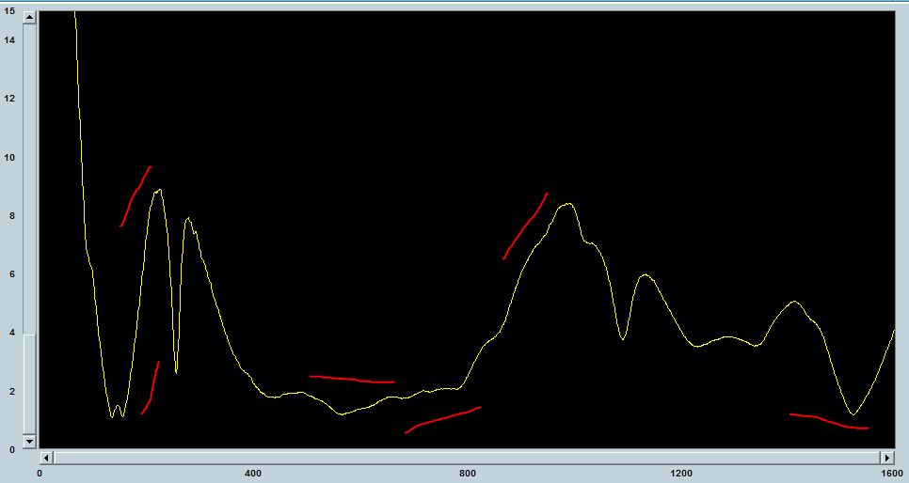Click the x-axis label 1200
This screenshot has height=483, width=909.
(680, 474)
